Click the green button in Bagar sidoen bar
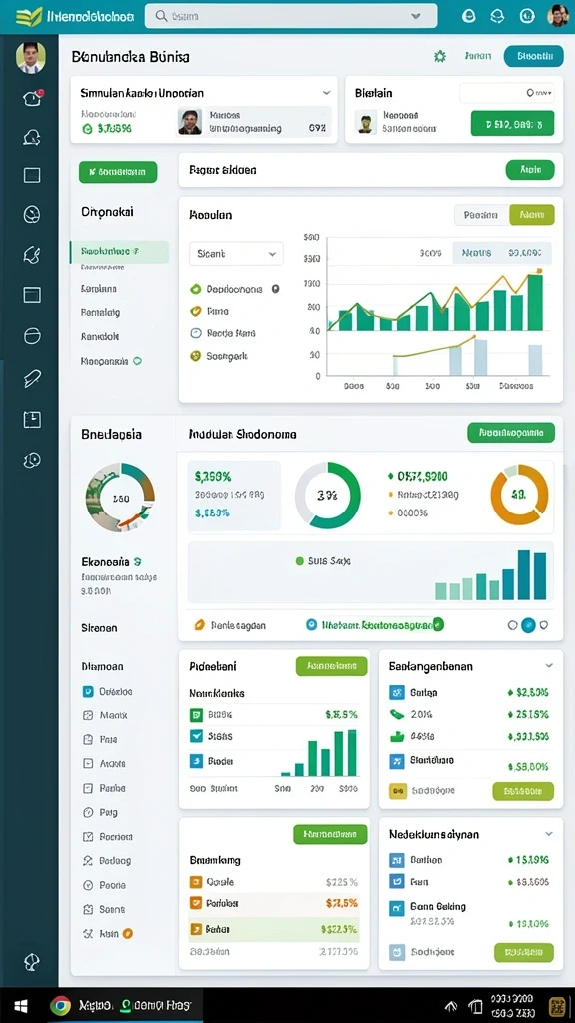 [x=530, y=170]
